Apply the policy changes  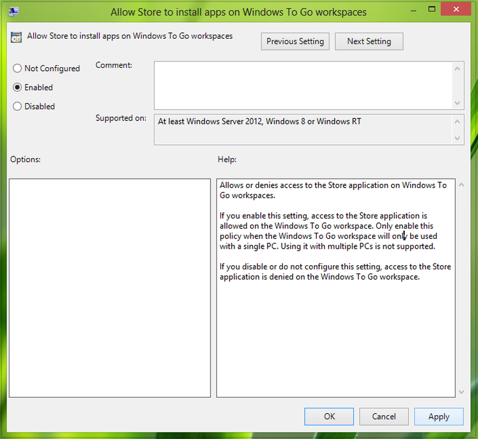coord(439,416)
